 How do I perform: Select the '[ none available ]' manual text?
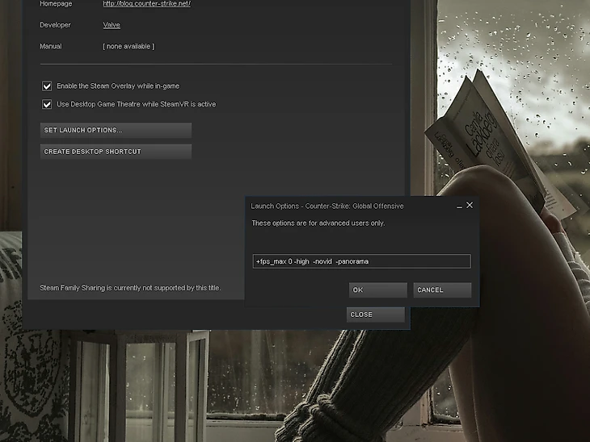pos(129,46)
